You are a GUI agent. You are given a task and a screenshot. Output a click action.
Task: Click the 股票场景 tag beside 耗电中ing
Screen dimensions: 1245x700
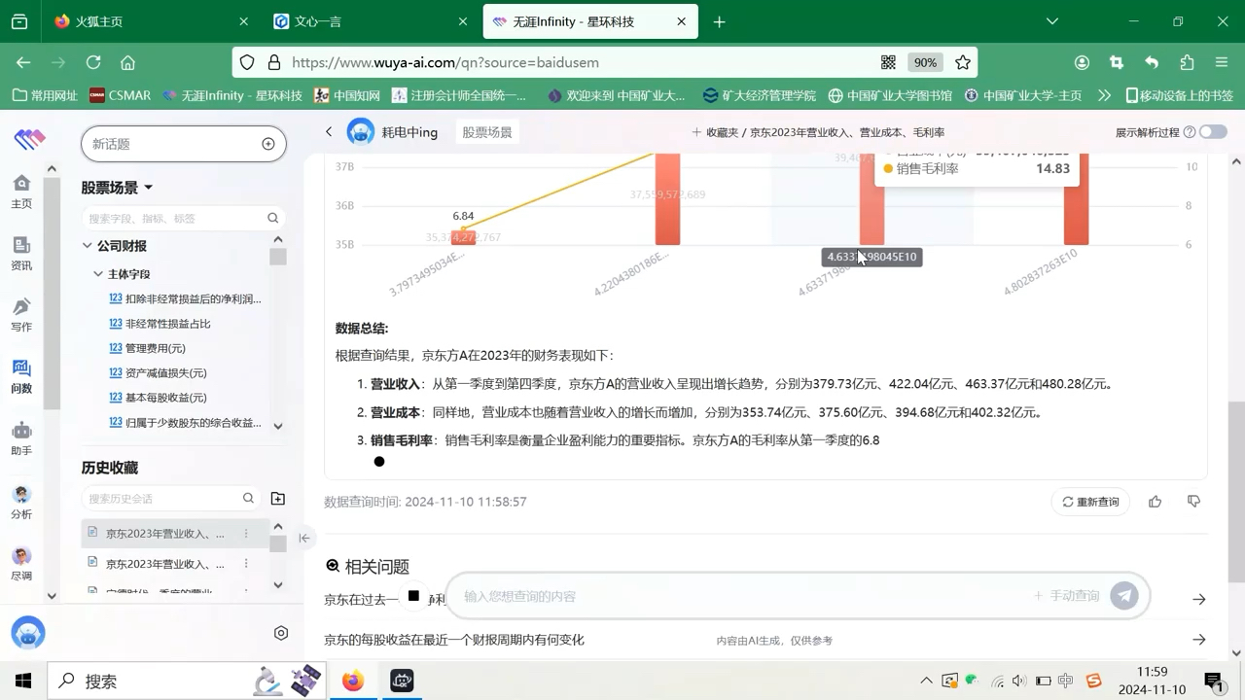point(487,132)
